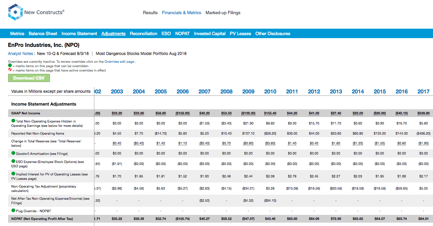Click the Income Statement Adjustments heading
Screen dimensions: 433x226
44,104
